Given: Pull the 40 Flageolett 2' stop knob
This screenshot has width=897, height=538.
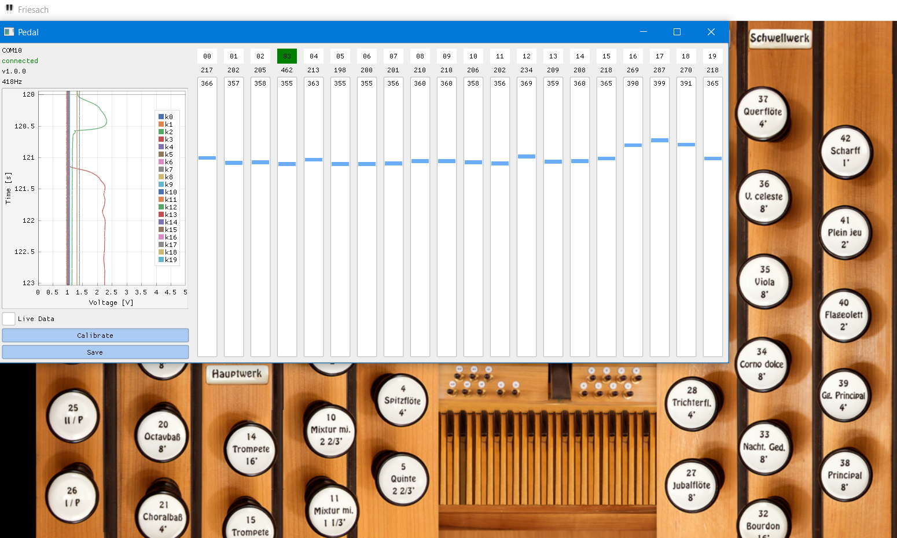Looking at the screenshot, I should click(x=844, y=315).
